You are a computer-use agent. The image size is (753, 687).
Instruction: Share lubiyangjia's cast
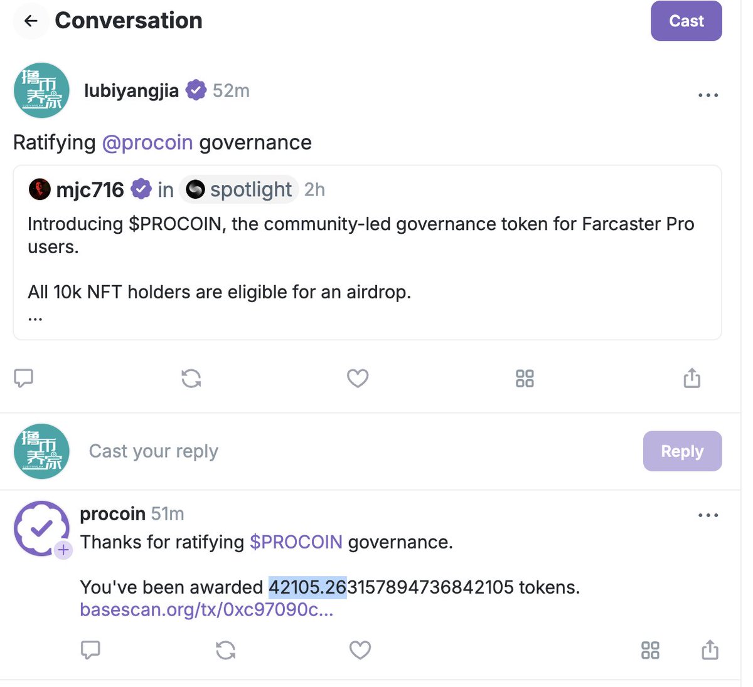(x=692, y=378)
